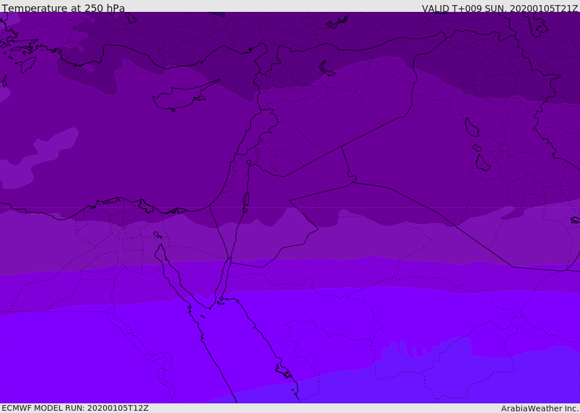The height and width of the screenshot is (413, 580).
Task: Click the 'ECMWF MODEL RUN: 20200105T12Z' text
Action: (75, 408)
